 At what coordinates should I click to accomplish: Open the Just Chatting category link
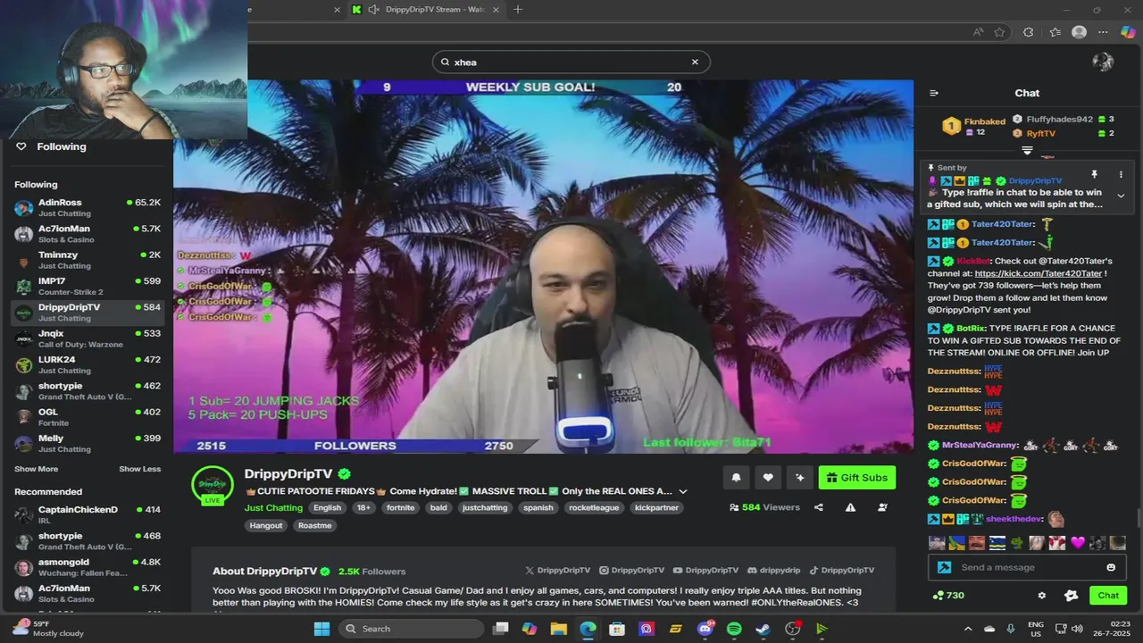click(x=273, y=507)
